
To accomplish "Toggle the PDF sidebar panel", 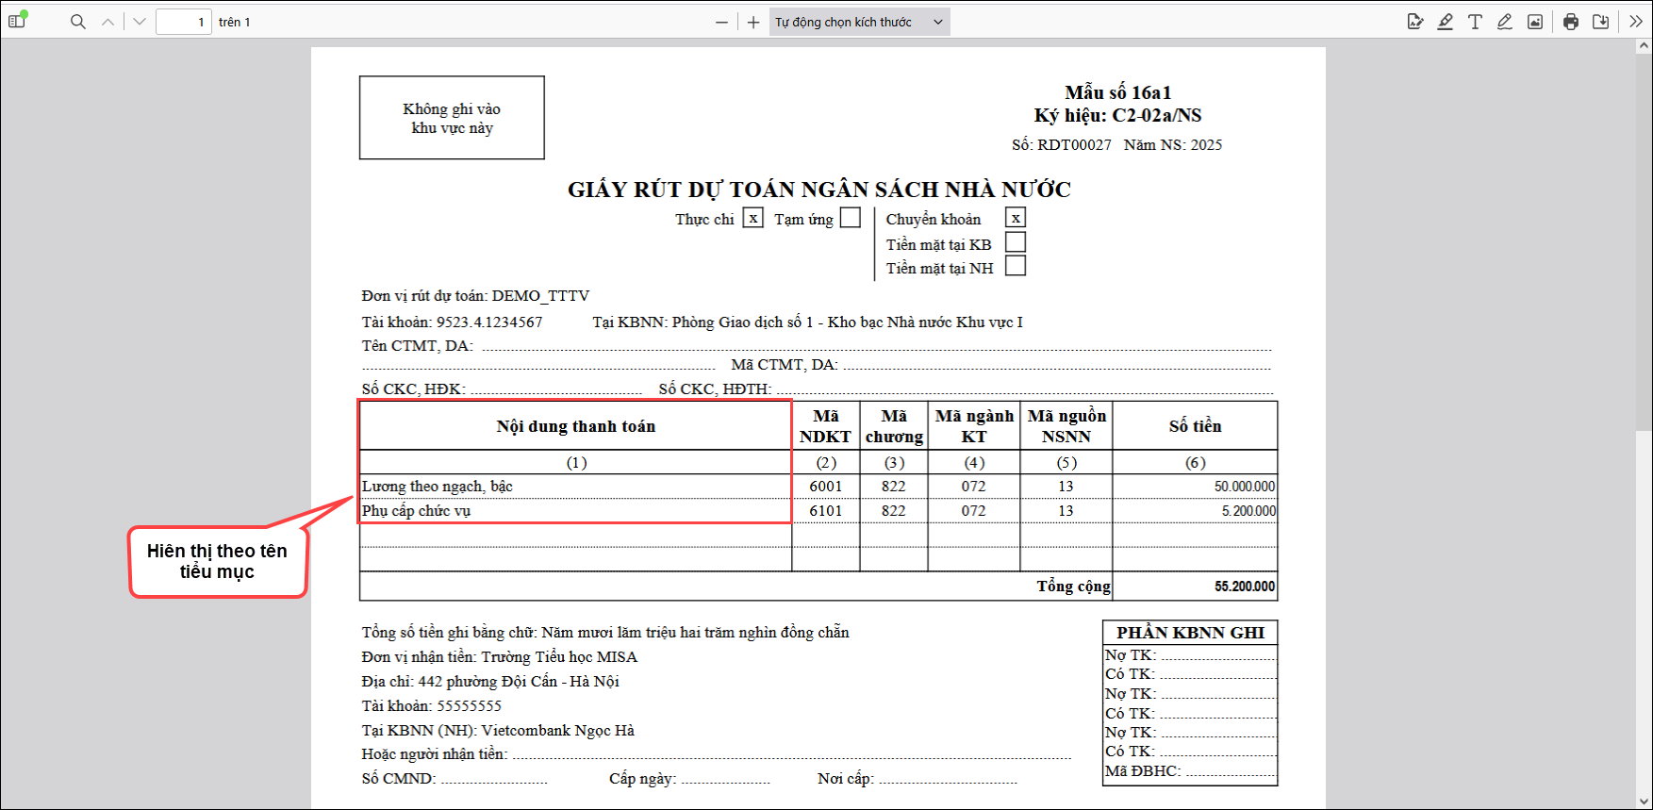I will [x=18, y=22].
